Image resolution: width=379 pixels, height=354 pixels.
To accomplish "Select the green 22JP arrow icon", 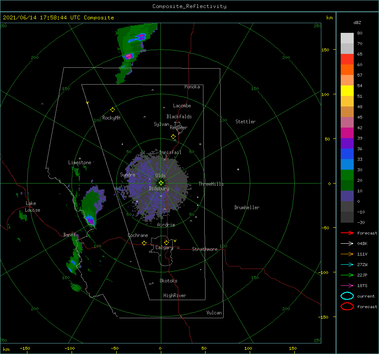I will 347,275.
